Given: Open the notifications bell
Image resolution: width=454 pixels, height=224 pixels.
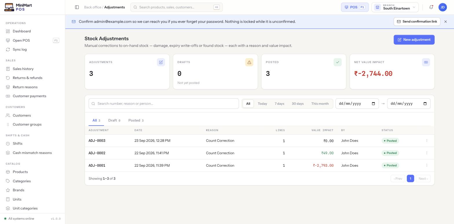Looking at the screenshot, I should 431,7.
